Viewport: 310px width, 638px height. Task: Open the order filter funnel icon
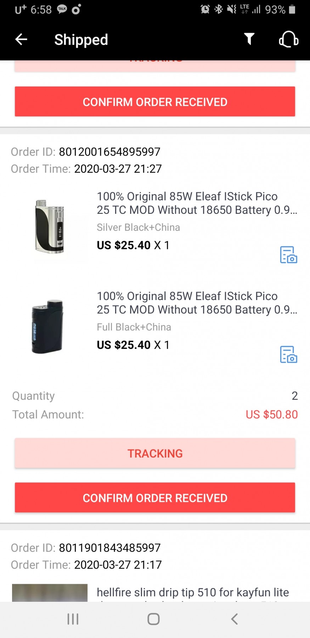(249, 39)
